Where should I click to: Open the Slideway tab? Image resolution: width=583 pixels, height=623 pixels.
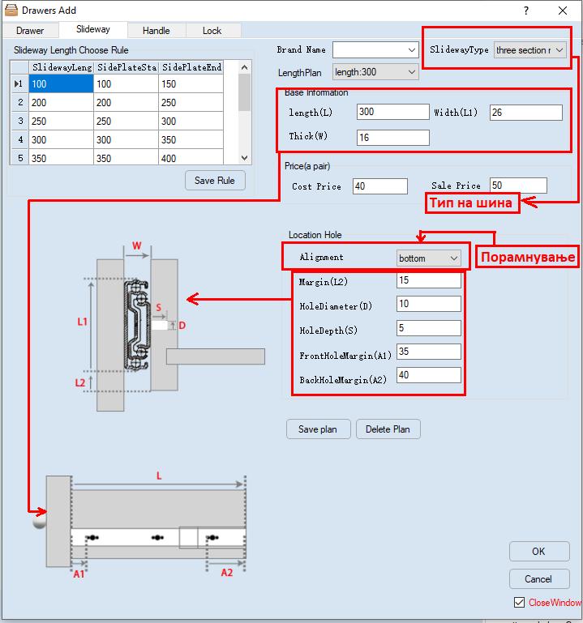93,29
